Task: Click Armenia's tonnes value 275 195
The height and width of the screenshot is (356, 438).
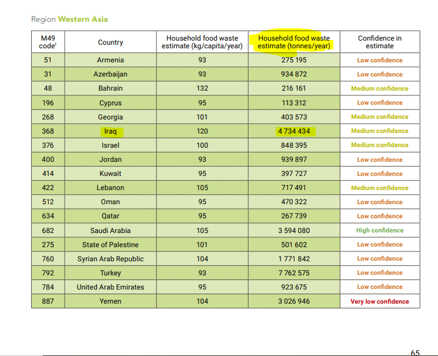Action: (295, 60)
